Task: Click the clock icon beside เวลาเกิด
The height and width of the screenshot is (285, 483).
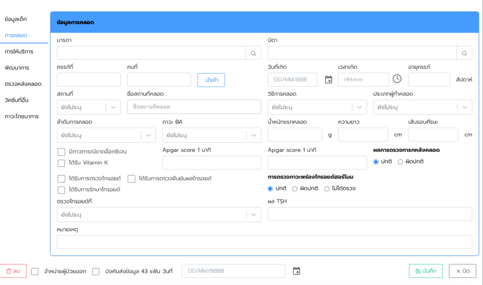Action: click(397, 79)
